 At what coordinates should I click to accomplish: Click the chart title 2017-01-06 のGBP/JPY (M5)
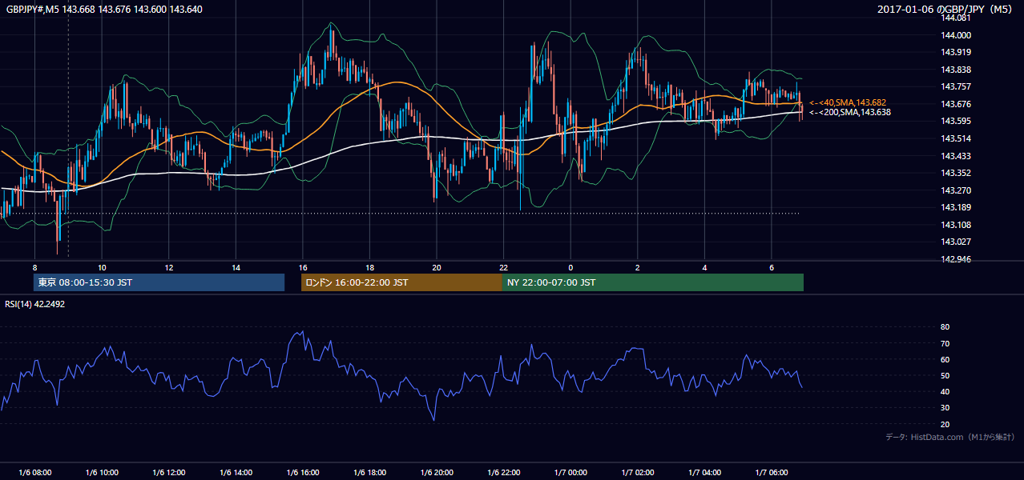click(945, 10)
